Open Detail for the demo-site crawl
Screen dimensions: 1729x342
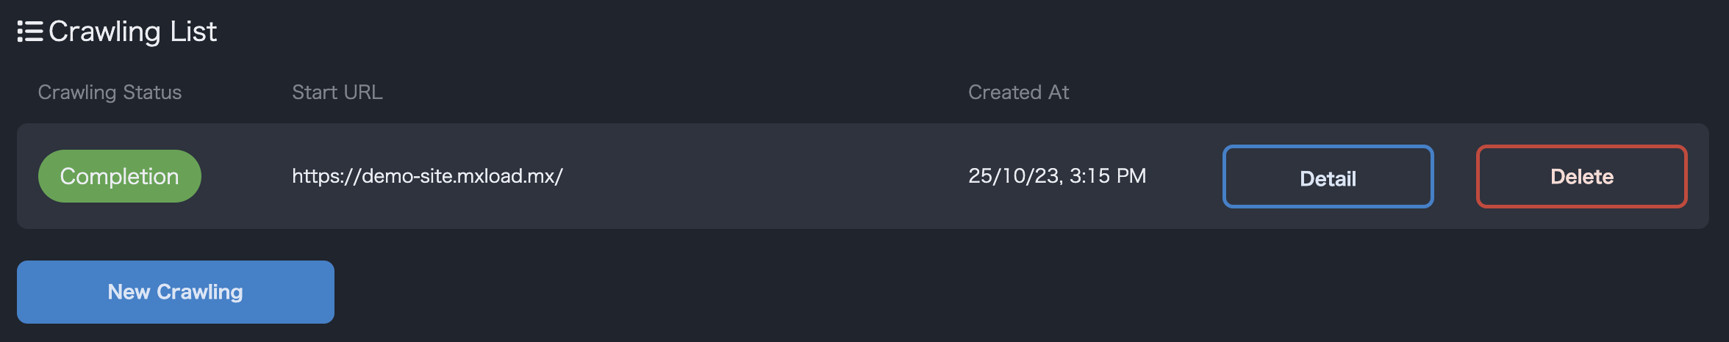pos(1328,177)
